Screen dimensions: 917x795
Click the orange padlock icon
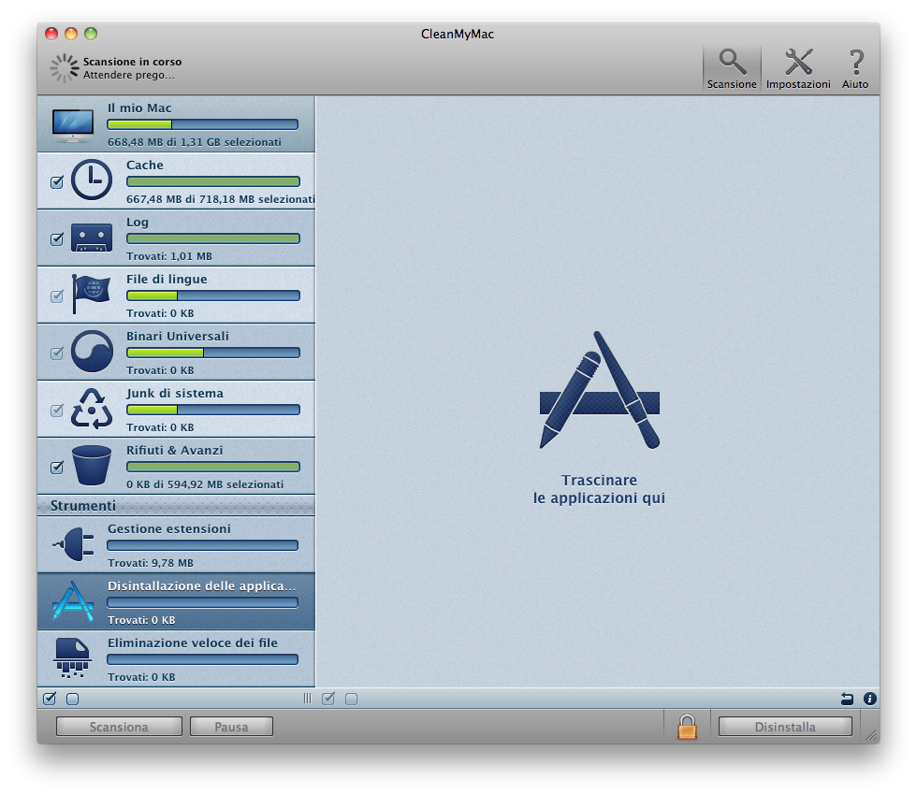coord(687,727)
